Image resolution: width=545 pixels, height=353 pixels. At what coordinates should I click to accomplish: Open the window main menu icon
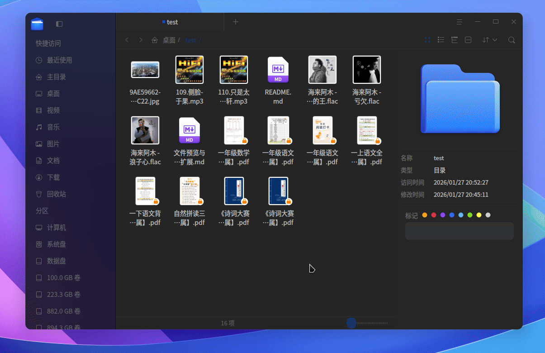[460, 22]
